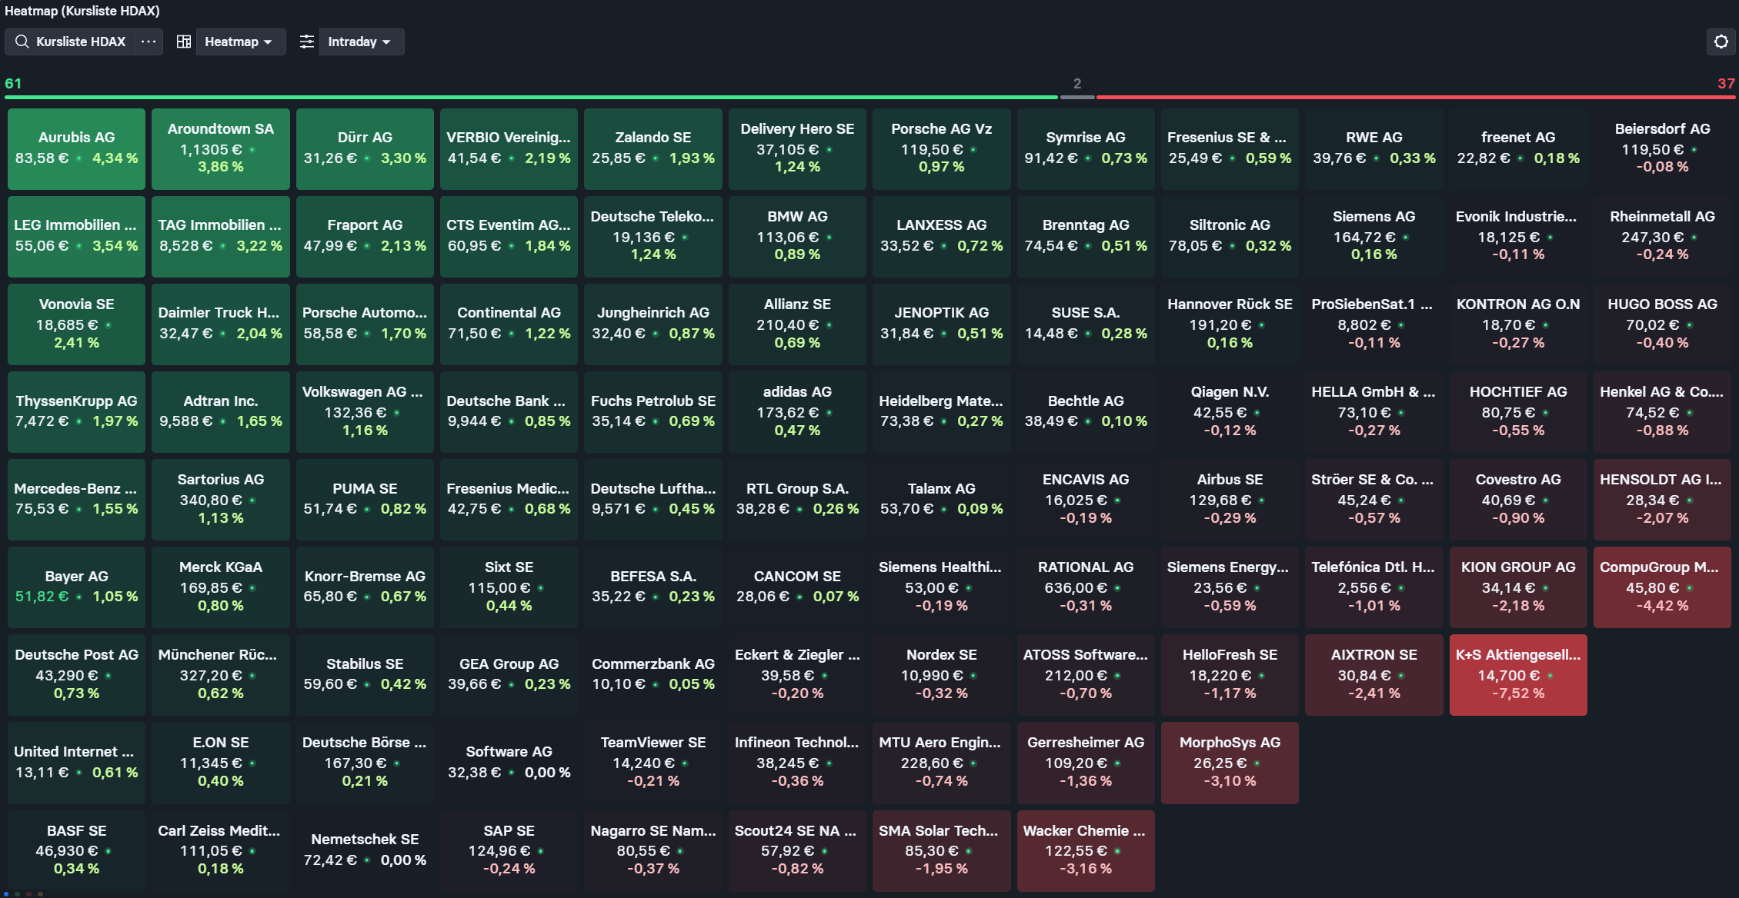This screenshot has width=1739, height=898.
Task: Select the Airbus SE tile
Action: coord(1230,500)
